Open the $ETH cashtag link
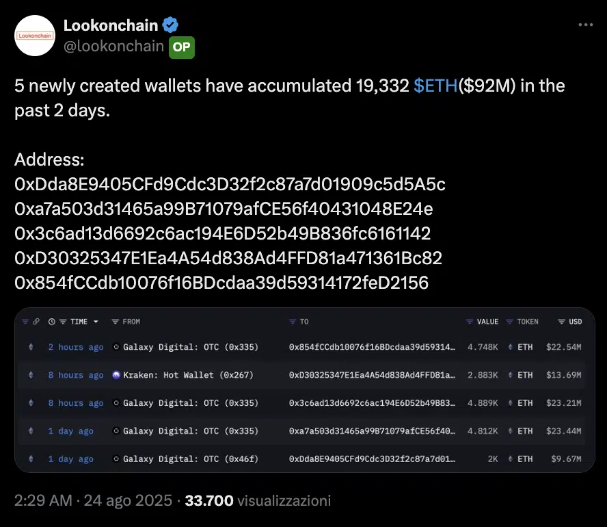607x527 pixels. pyautogui.click(x=433, y=86)
